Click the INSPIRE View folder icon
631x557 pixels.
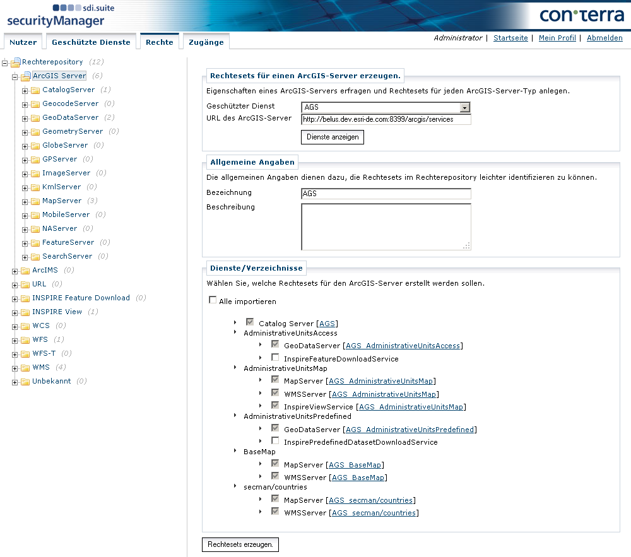tap(25, 312)
